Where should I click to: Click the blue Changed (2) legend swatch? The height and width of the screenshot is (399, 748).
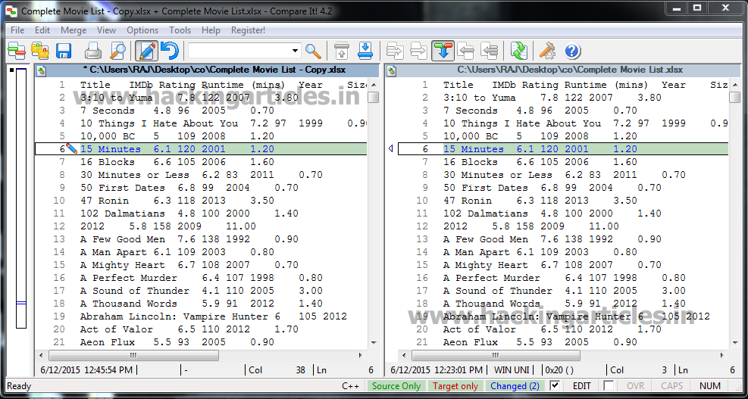click(515, 386)
